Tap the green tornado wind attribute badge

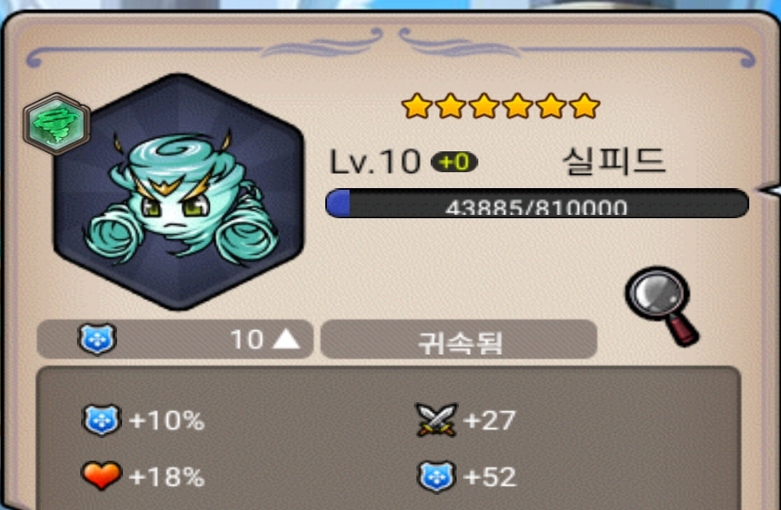57,123
